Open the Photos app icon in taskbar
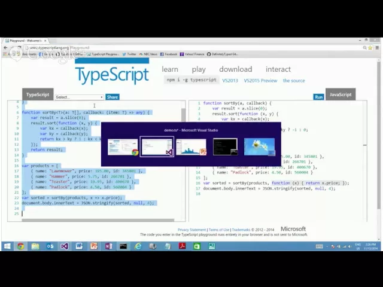383x287 pixels. click(x=212, y=246)
